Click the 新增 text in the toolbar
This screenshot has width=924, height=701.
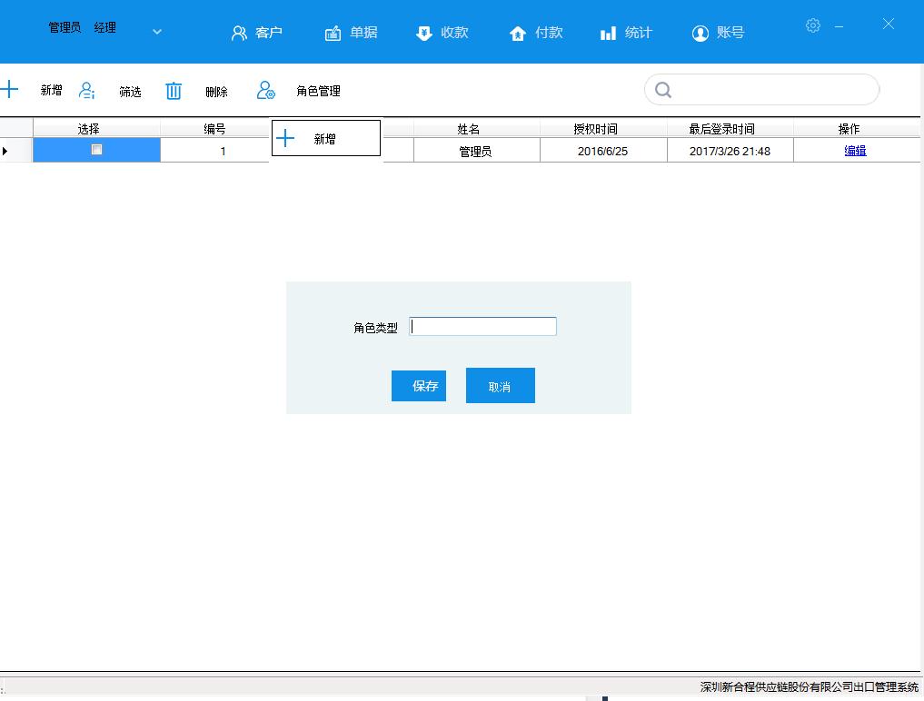(x=51, y=90)
